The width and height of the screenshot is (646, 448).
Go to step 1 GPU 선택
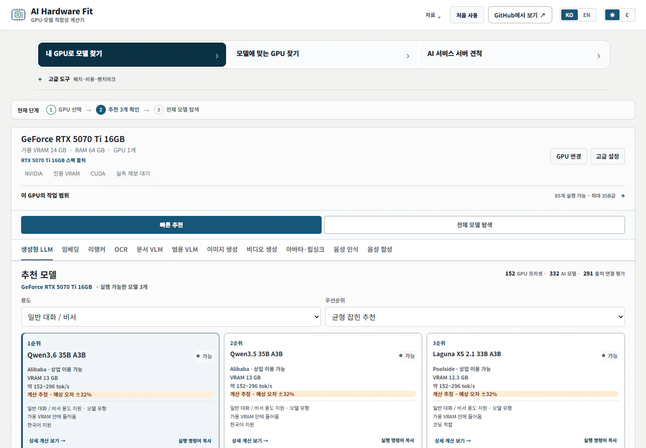click(64, 110)
